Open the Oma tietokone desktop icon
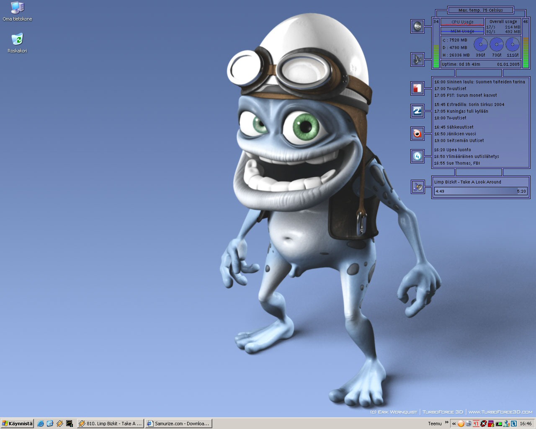 [x=17, y=12]
